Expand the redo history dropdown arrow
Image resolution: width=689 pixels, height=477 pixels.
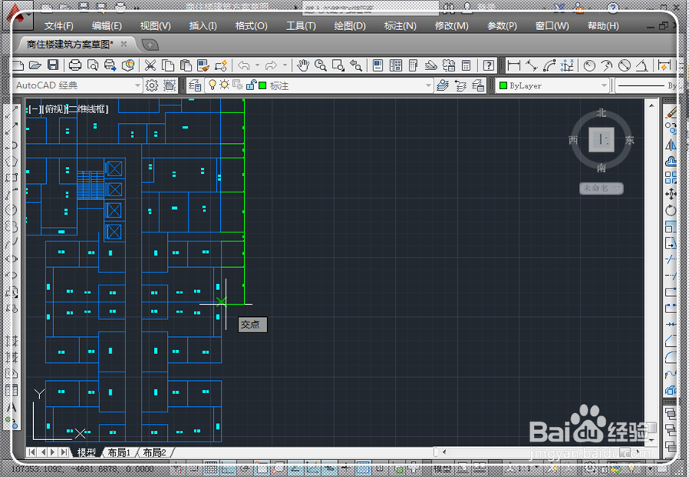pos(285,66)
